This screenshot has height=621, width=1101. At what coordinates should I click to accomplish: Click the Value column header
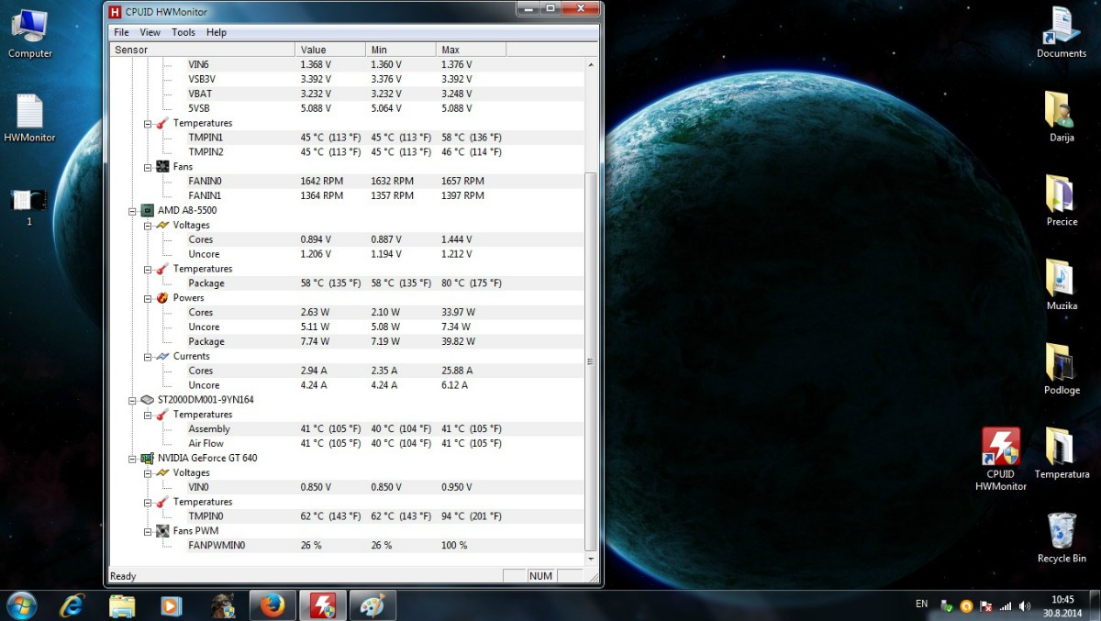pos(330,50)
